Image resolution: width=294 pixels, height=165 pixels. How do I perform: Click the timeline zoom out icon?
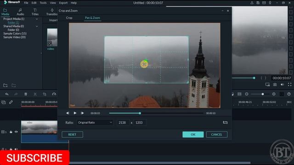click(x=247, y=94)
